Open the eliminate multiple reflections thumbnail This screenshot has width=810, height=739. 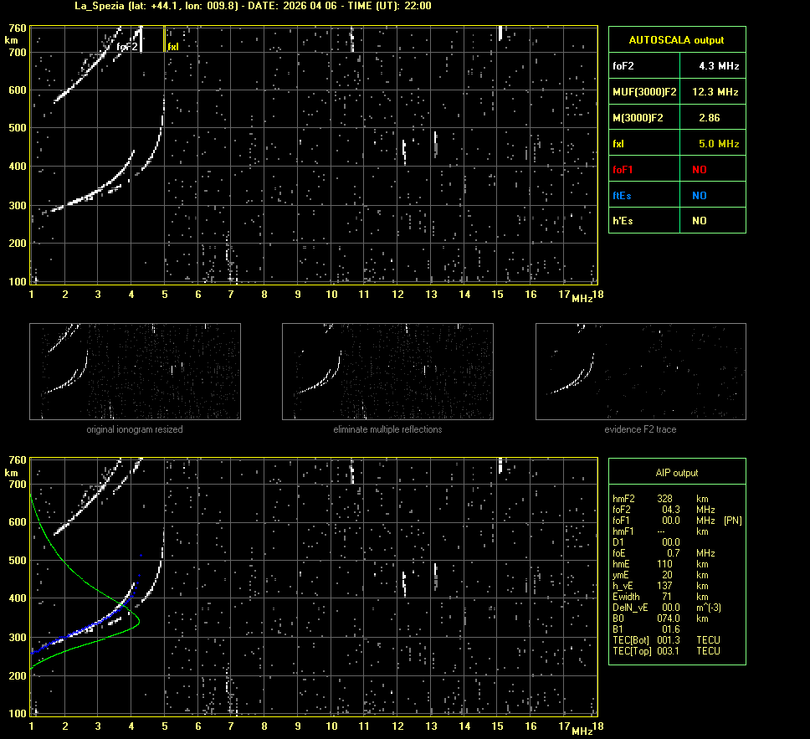click(x=387, y=372)
